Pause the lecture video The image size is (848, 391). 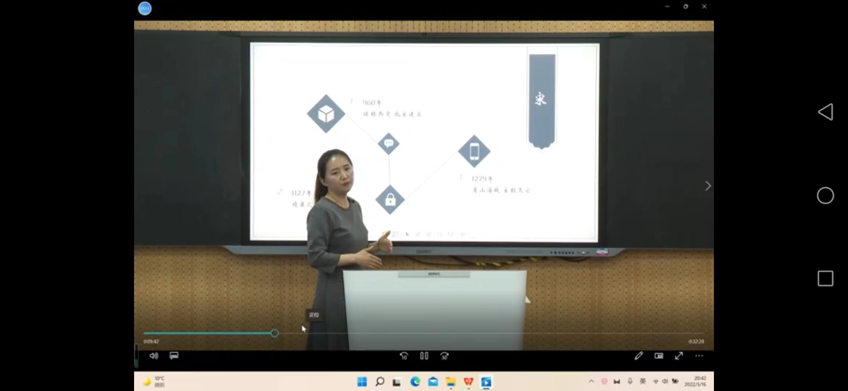tap(424, 356)
